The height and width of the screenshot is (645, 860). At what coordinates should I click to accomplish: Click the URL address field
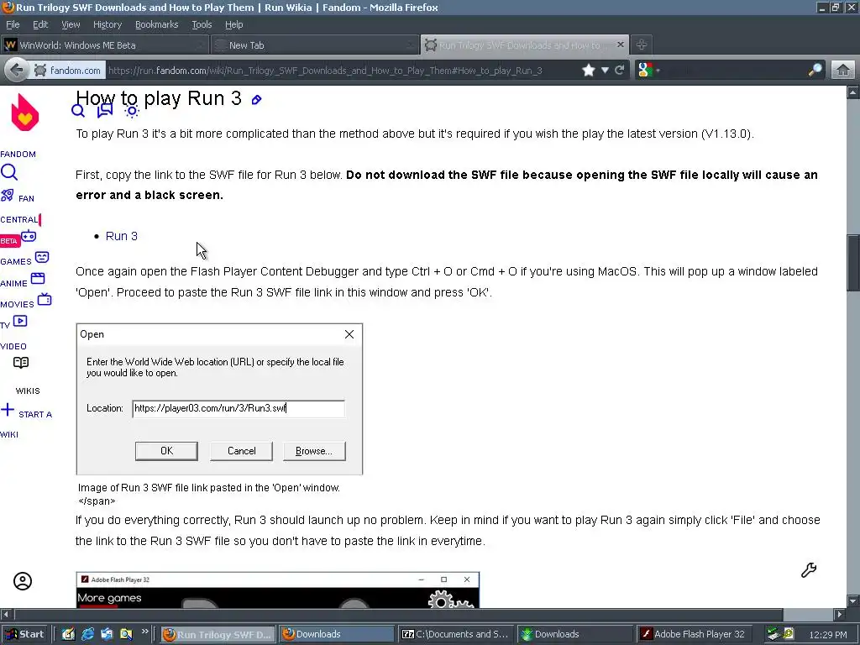[343, 71]
